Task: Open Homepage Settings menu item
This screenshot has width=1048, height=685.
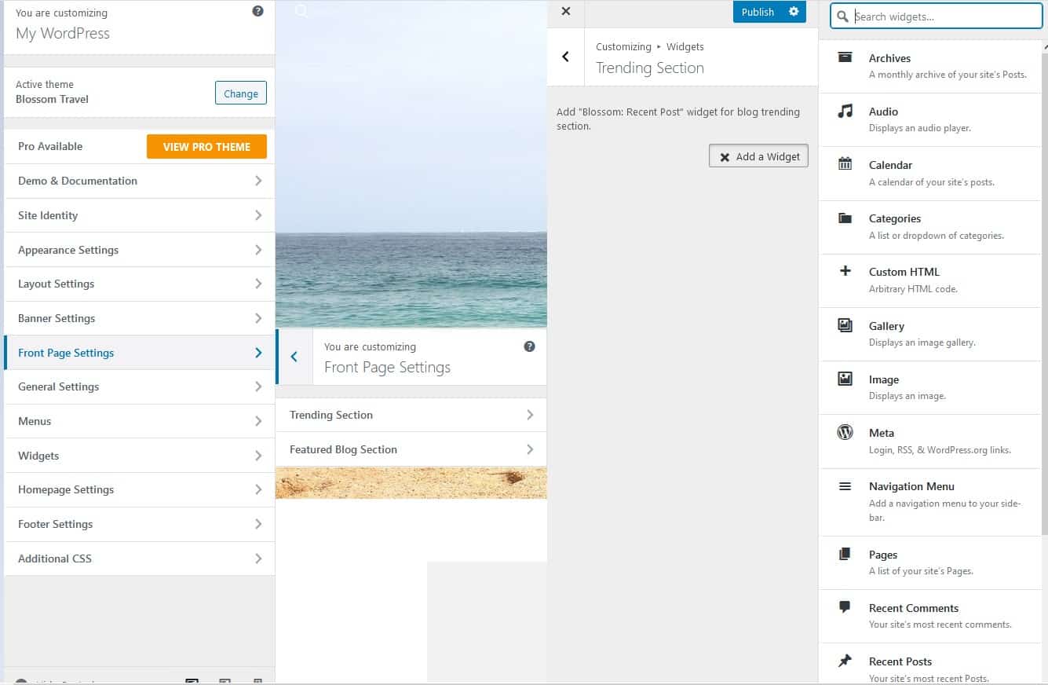Action: coord(140,489)
